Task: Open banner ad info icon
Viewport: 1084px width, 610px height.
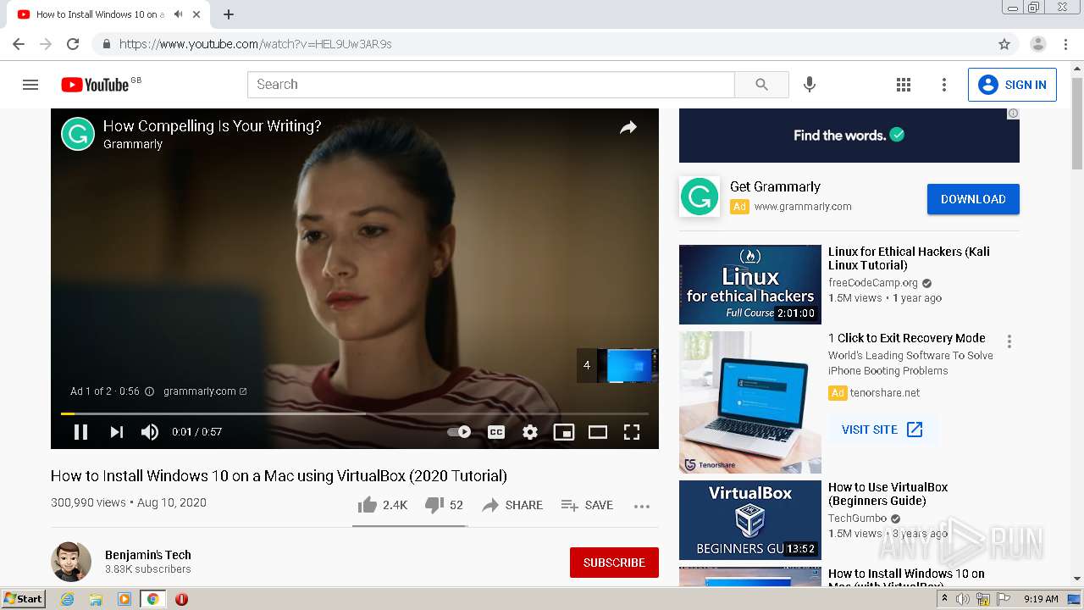Action: click(1013, 114)
